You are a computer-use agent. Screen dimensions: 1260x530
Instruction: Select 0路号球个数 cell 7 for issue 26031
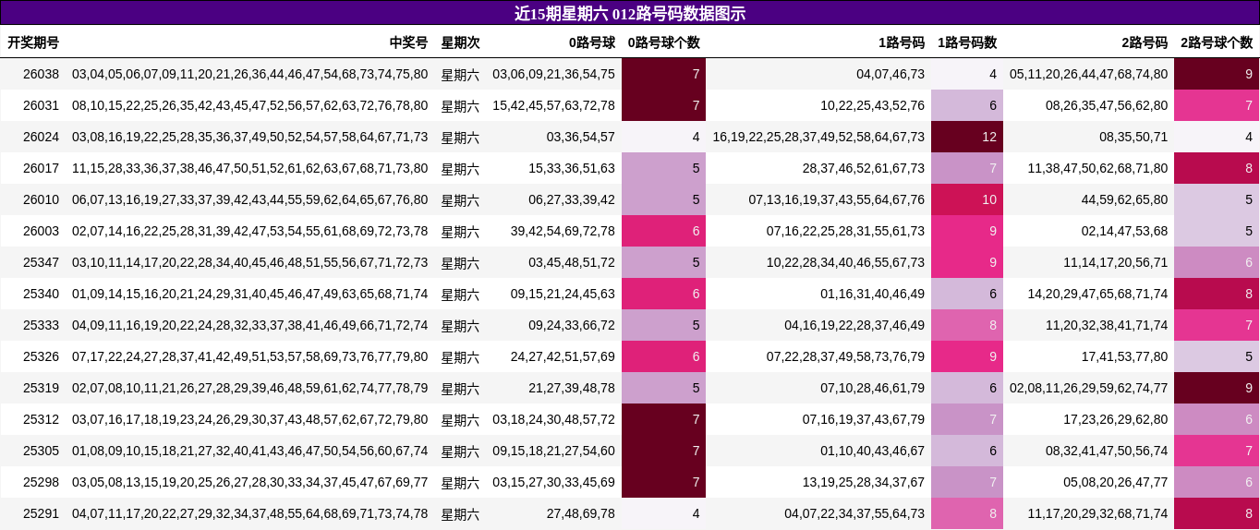click(x=663, y=105)
